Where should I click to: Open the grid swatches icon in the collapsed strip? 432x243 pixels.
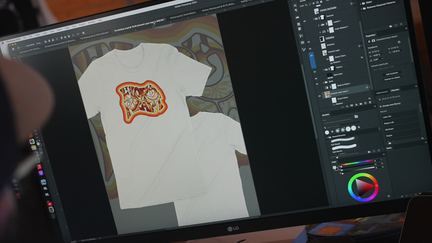pos(302,42)
